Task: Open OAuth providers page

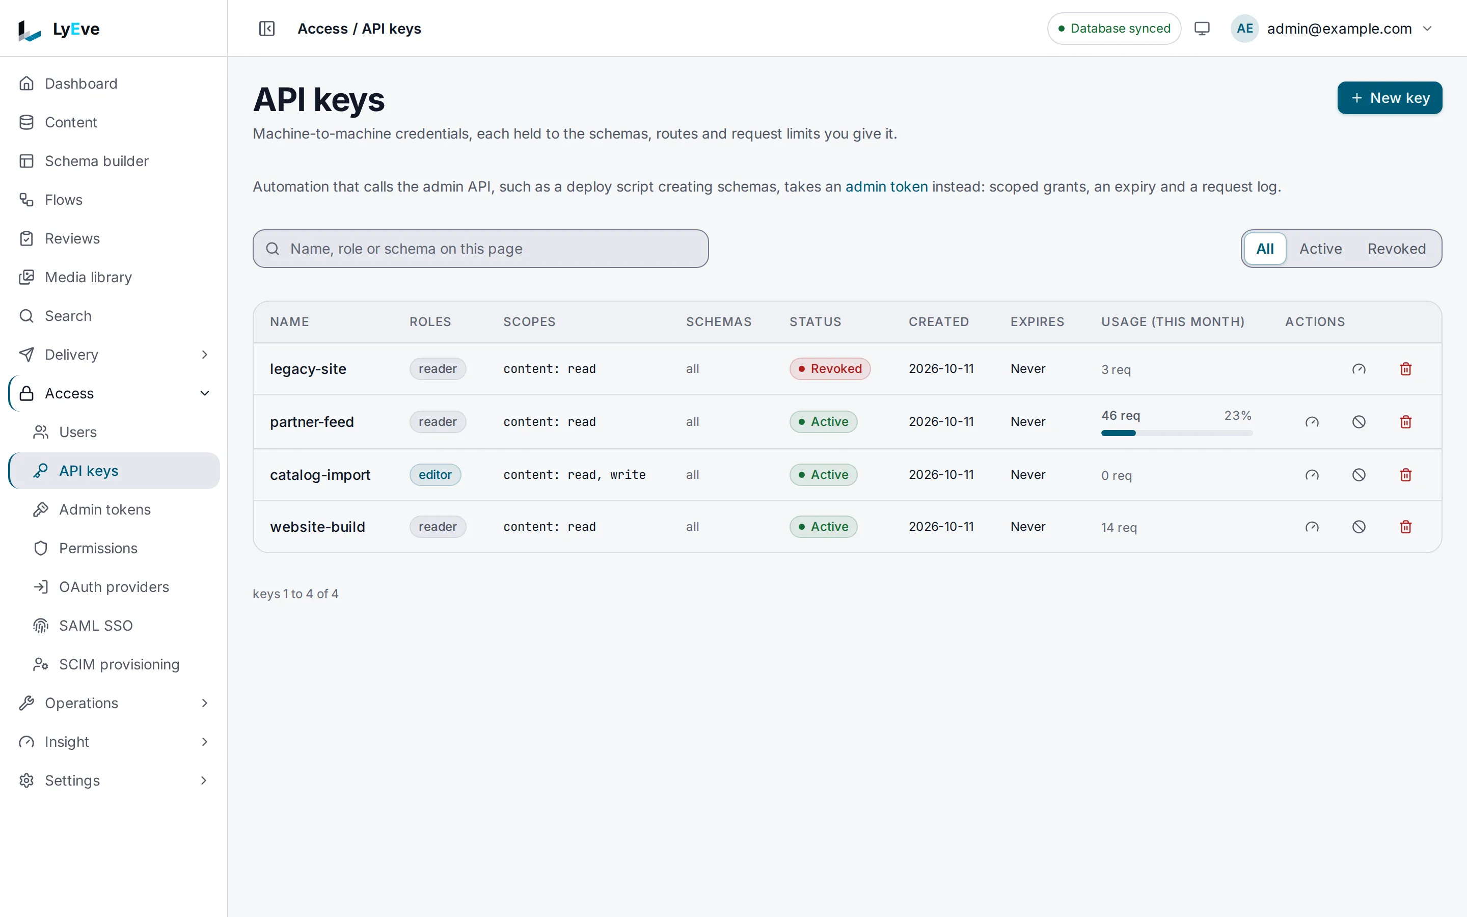Action: [114, 587]
